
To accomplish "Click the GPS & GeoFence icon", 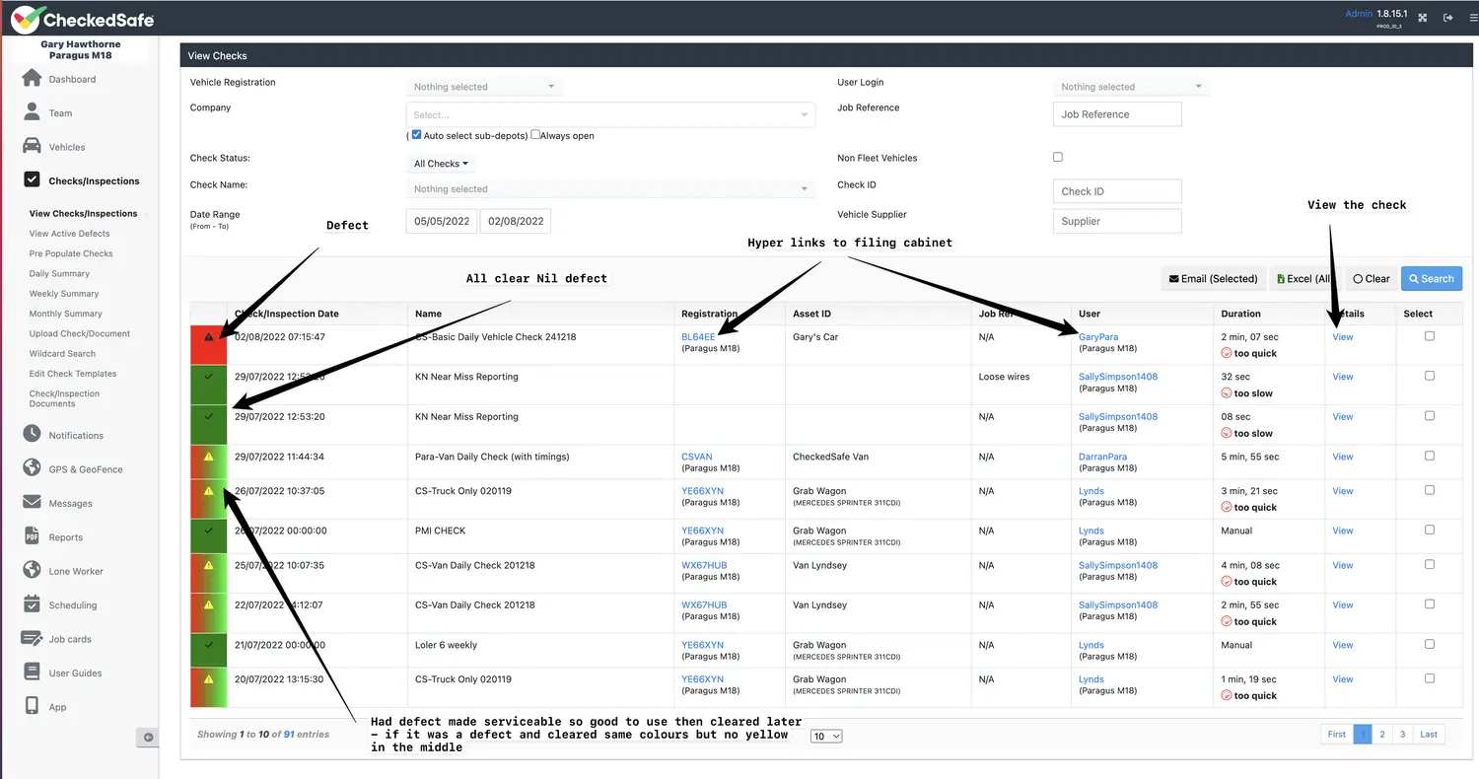I will tap(32, 469).
